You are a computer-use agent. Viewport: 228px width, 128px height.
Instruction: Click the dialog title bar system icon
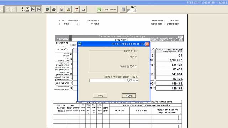pyautogui.click(x=80, y=44)
